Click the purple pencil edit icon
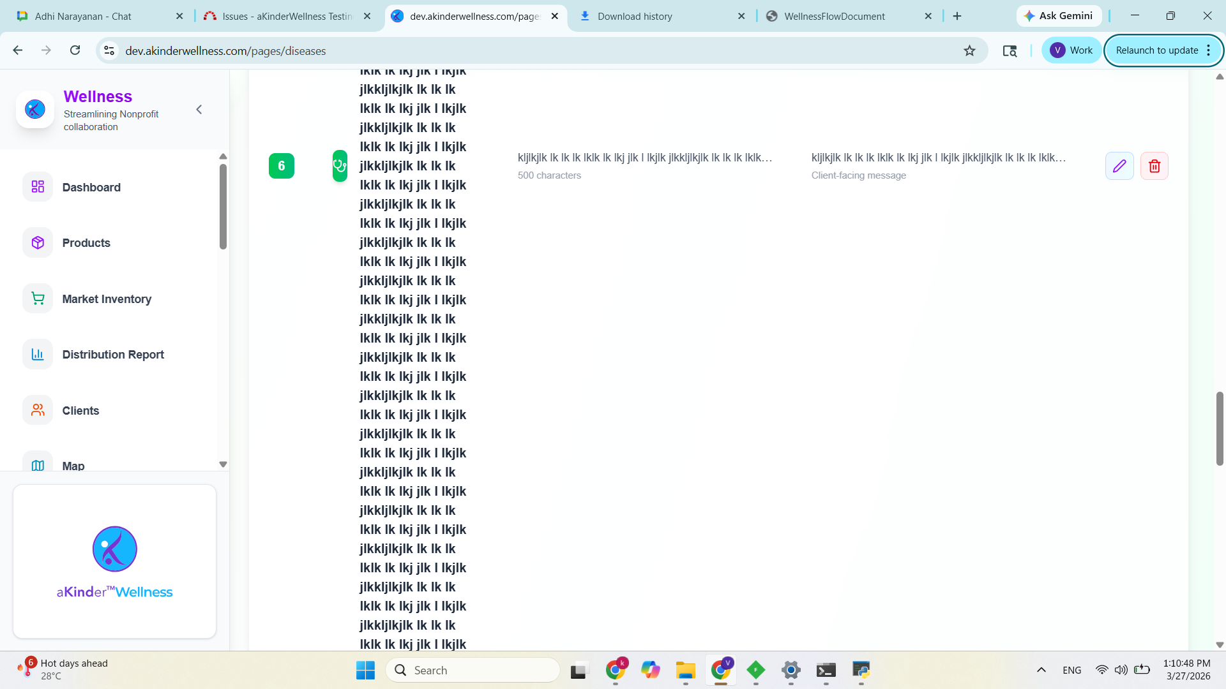The image size is (1226, 689). 1119,166
